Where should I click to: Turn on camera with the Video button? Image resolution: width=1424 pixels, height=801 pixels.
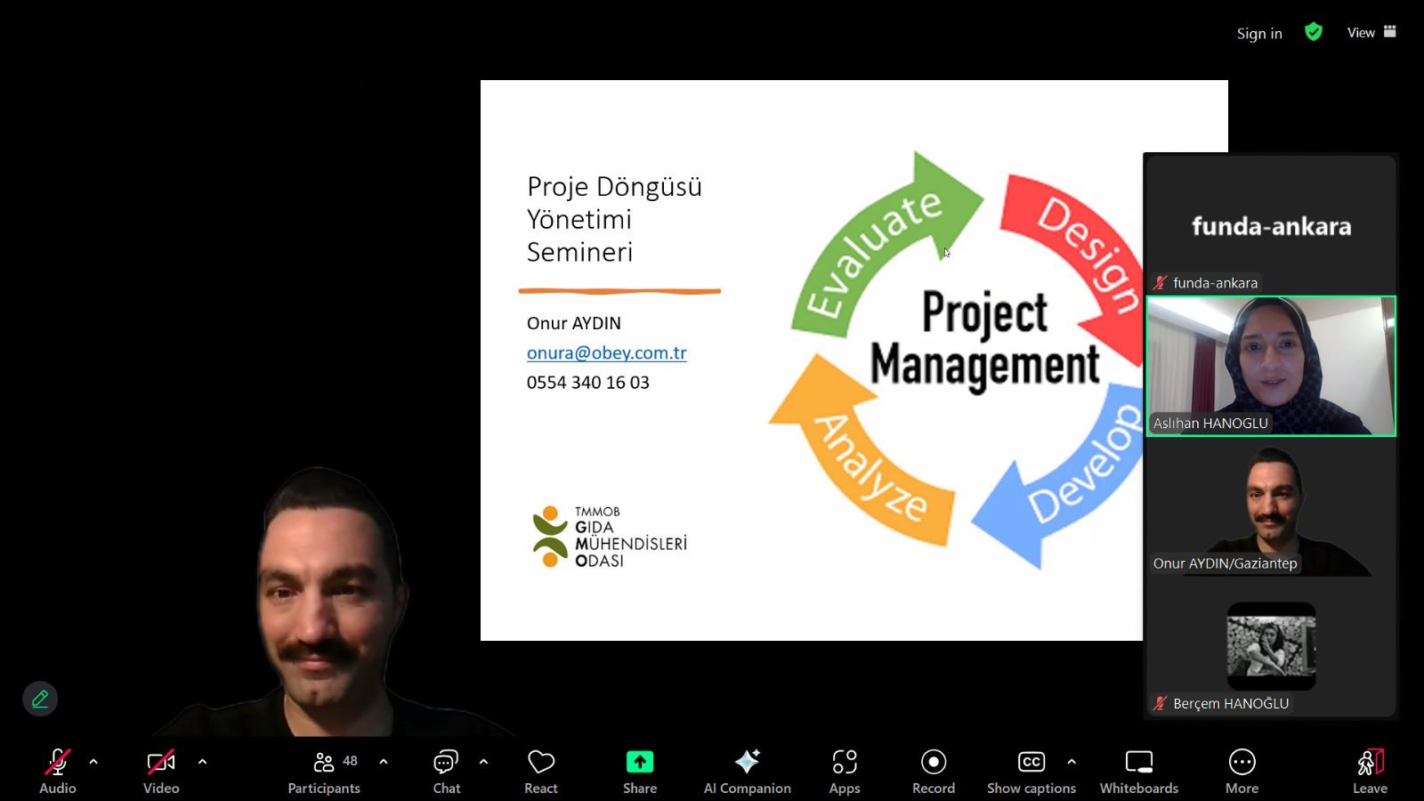[161, 771]
